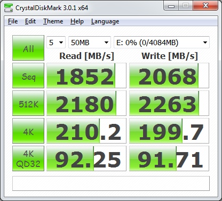This screenshot has height=201, width=222.
Task: Minimize the CrystalDiskMark window
Action: pyautogui.click(x=171, y=6)
